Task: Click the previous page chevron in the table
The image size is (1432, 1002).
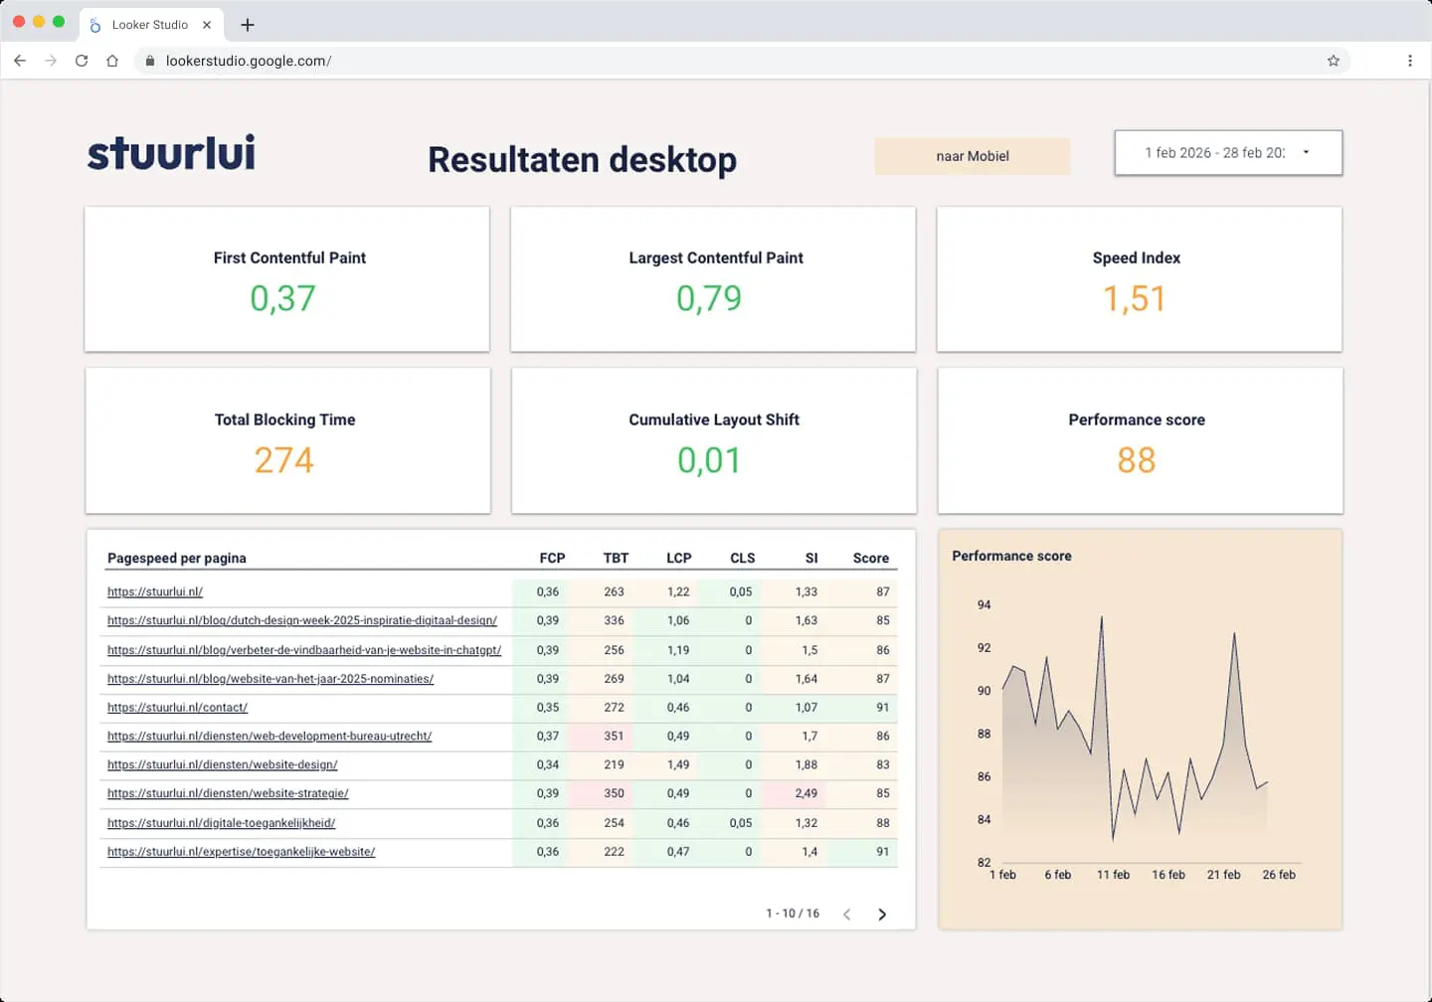Action: pyautogui.click(x=846, y=913)
